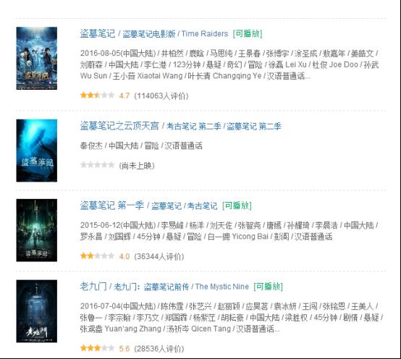Click the 36344人评价 review count
401x359 pixels.
pos(159,256)
